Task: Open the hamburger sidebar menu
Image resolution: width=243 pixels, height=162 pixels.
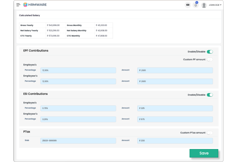Action: (18, 5)
